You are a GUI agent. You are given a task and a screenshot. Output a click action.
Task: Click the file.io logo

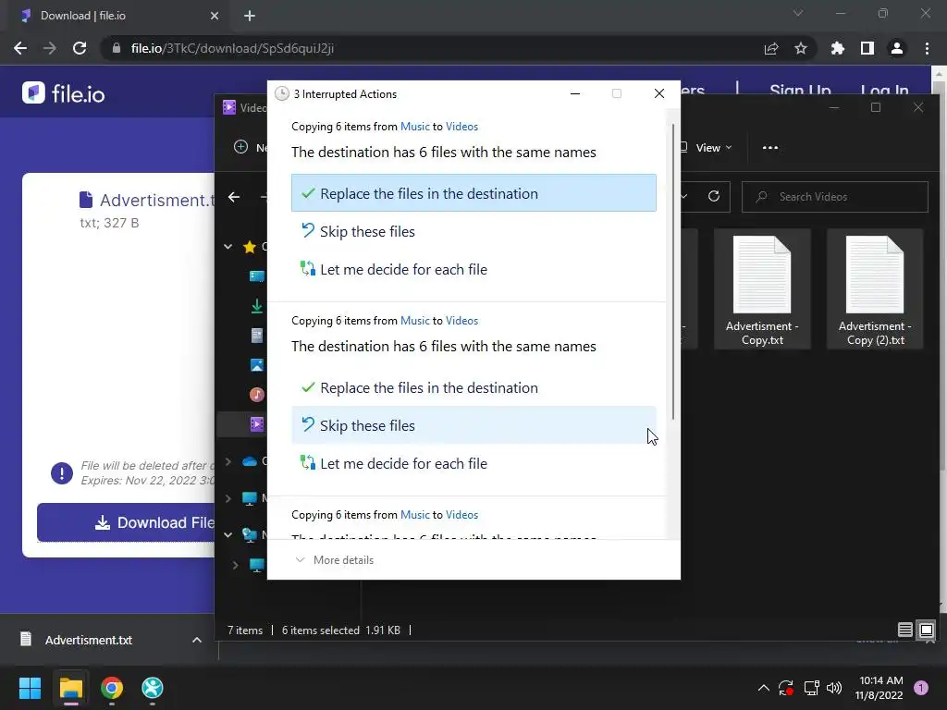(64, 93)
